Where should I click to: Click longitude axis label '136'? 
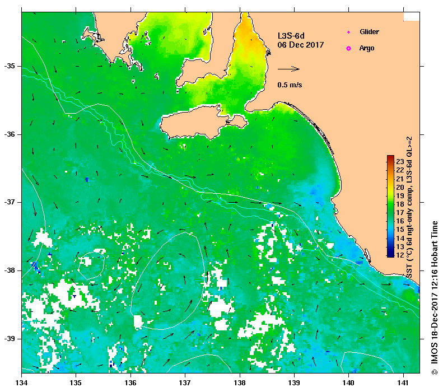tap(130, 383)
